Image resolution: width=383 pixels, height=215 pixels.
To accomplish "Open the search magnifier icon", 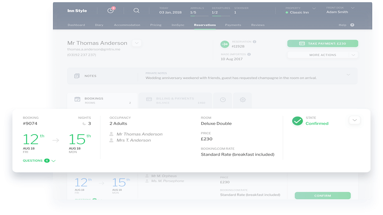I will pos(136,10).
